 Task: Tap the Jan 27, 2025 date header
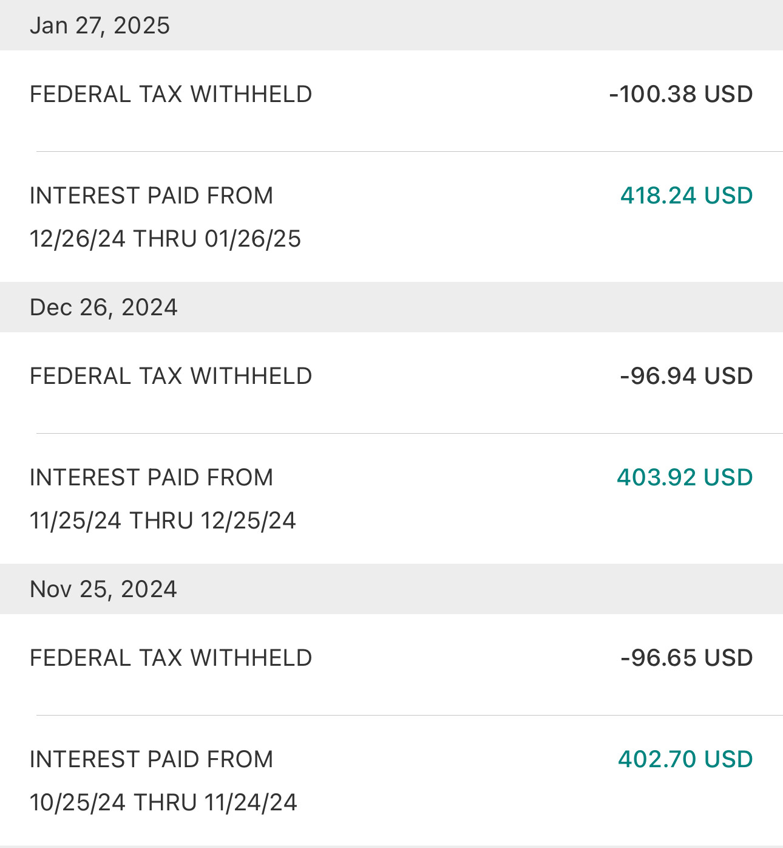point(100,26)
